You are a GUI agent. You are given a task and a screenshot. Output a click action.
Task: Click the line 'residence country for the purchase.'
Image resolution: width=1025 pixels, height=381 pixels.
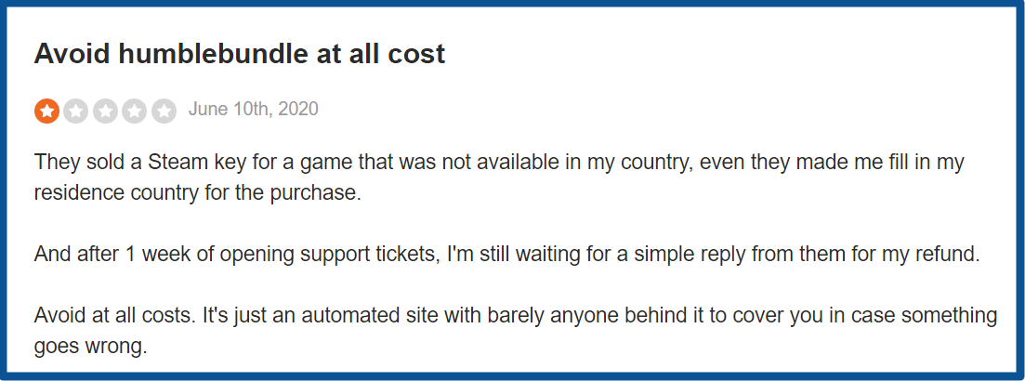pos(197,195)
